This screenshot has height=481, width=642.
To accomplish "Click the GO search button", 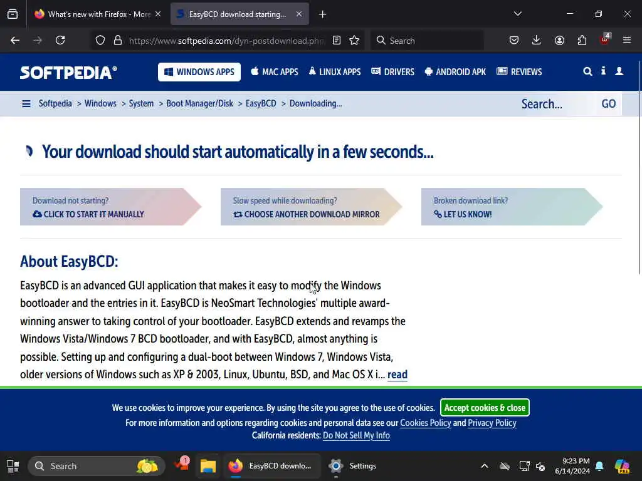I will [x=608, y=104].
